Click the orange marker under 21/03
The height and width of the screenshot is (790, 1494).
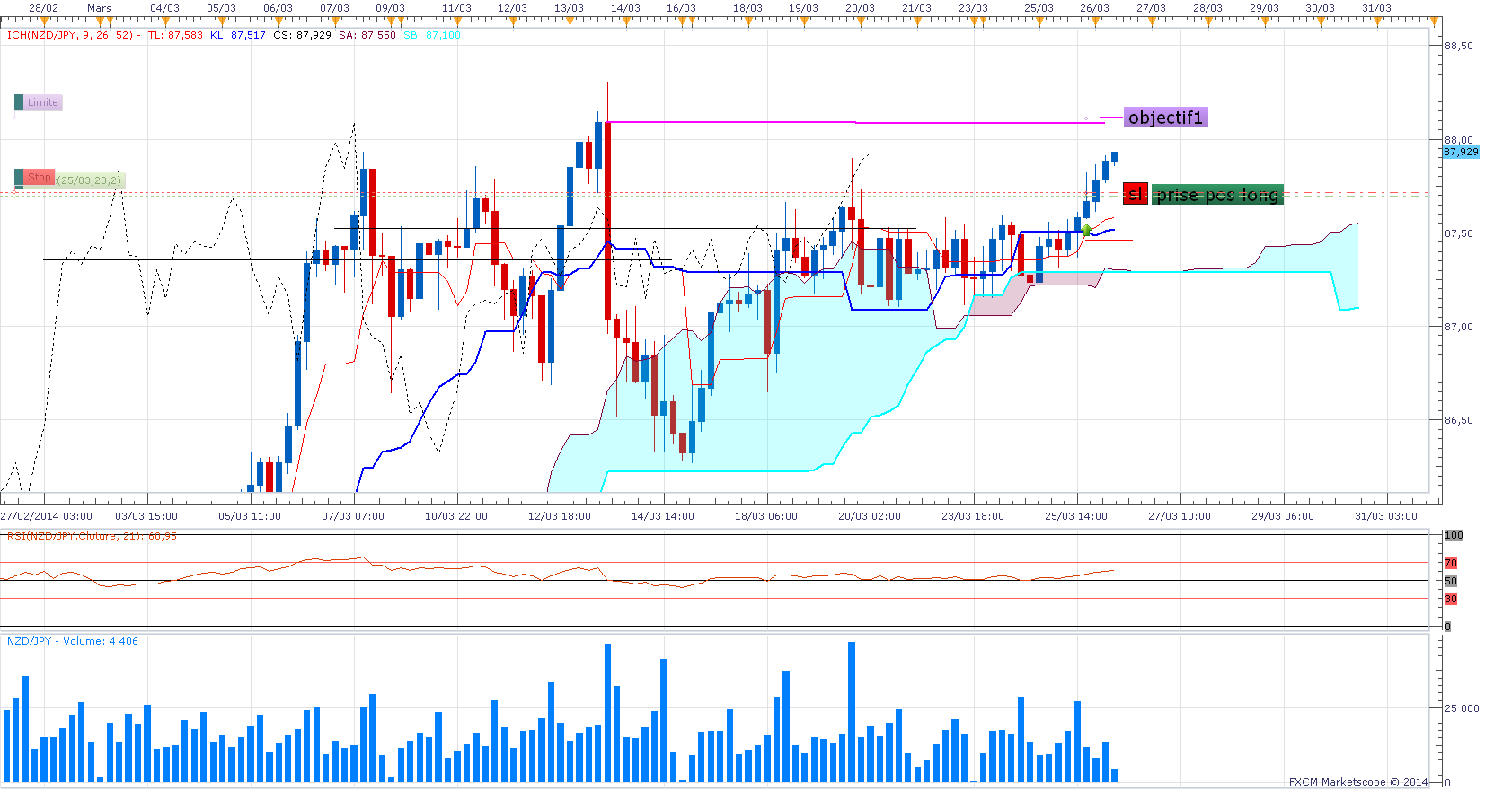pos(917,21)
